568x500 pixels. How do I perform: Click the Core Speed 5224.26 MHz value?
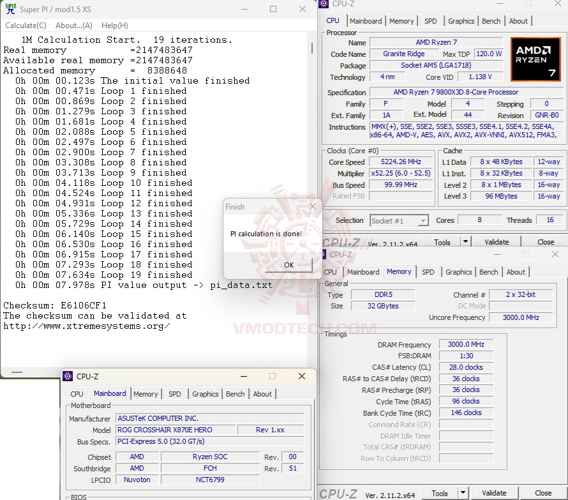point(401,162)
